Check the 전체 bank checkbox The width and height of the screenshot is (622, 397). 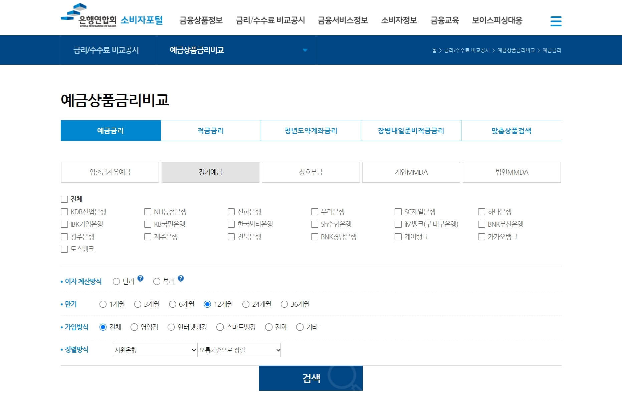click(x=64, y=199)
